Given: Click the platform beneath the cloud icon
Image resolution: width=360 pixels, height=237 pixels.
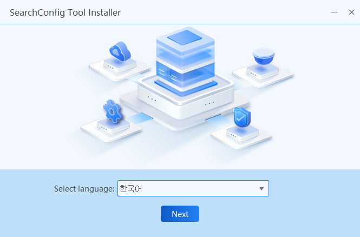Looking at the screenshot, I should point(120,67).
